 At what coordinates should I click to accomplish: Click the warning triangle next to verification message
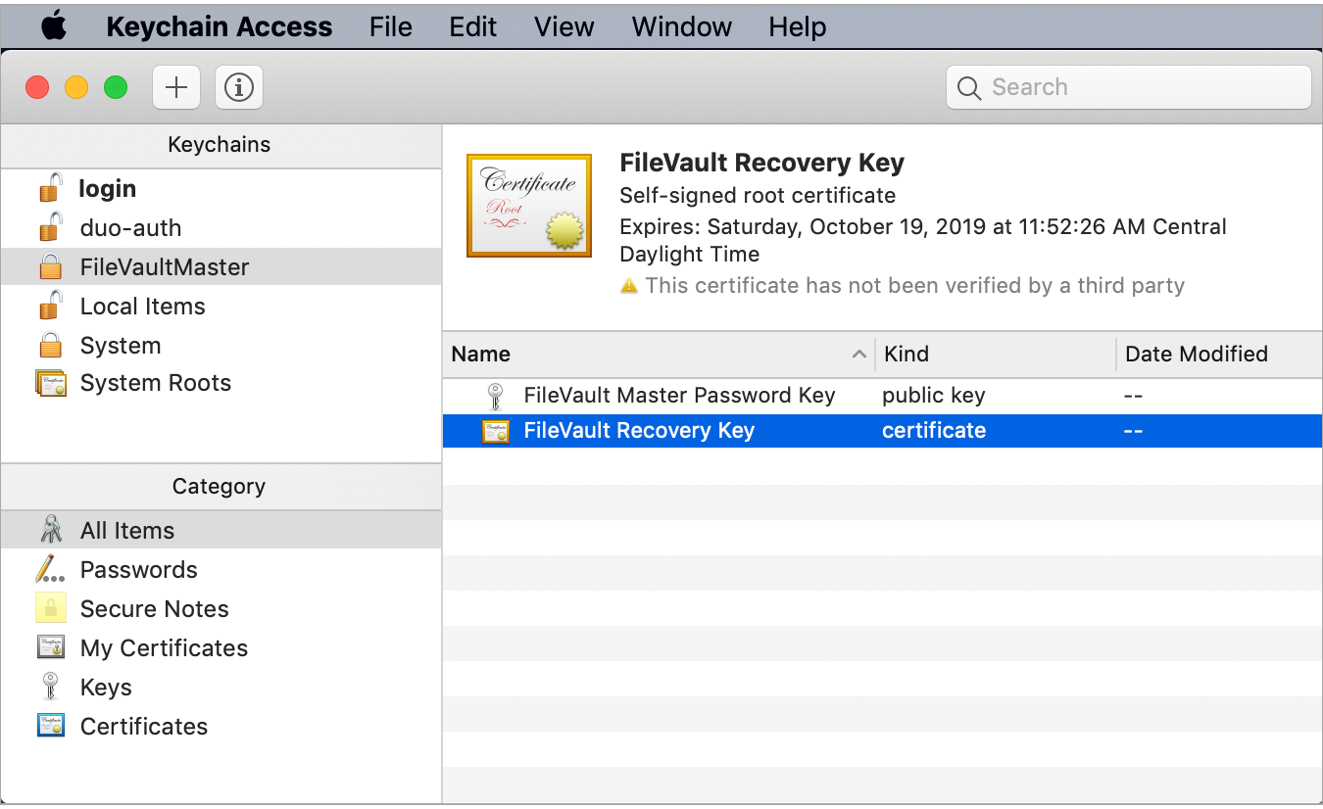(x=630, y=285)
